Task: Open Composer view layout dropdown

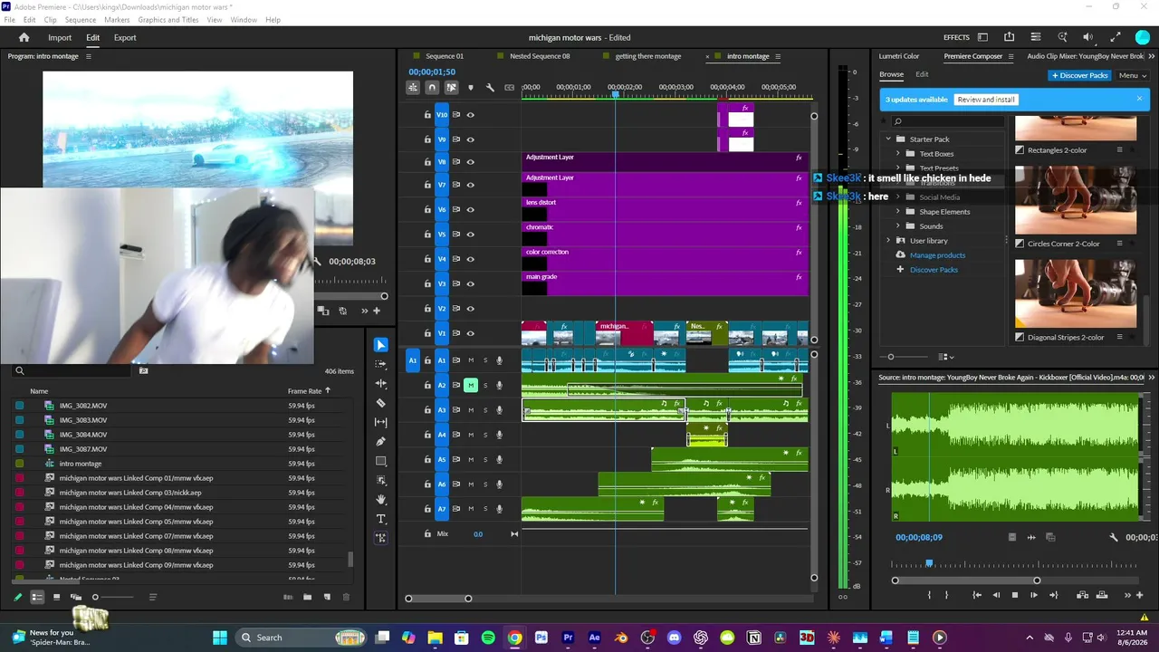Action: point(946,357)
